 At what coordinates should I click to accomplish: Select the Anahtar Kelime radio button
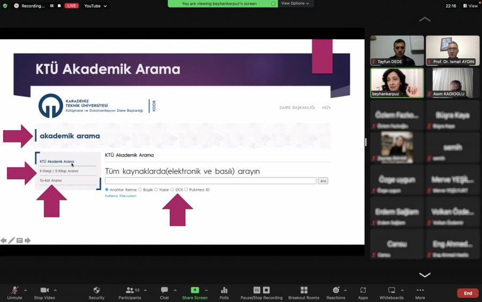click(x=107, y=190)
